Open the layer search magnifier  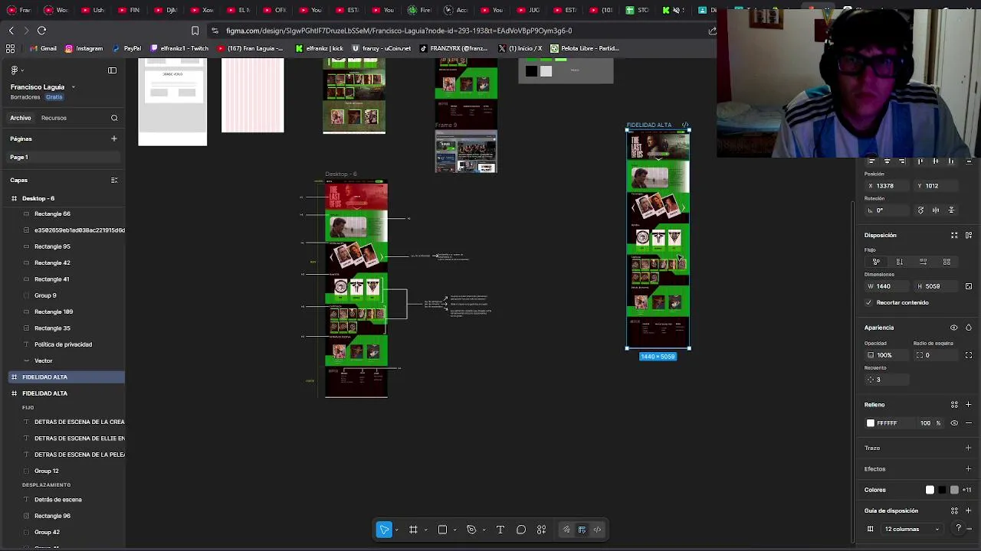114,118
